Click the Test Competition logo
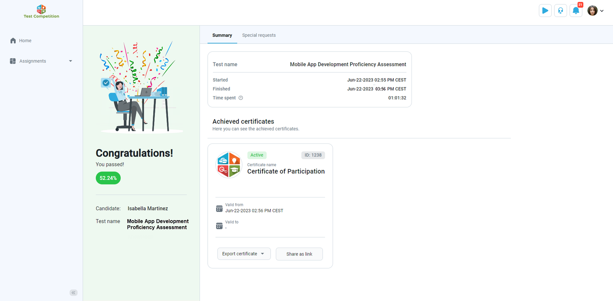 41,12
